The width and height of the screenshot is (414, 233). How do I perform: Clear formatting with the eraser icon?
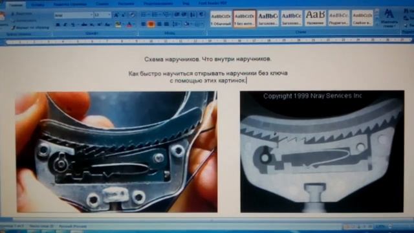pos(133,15)
